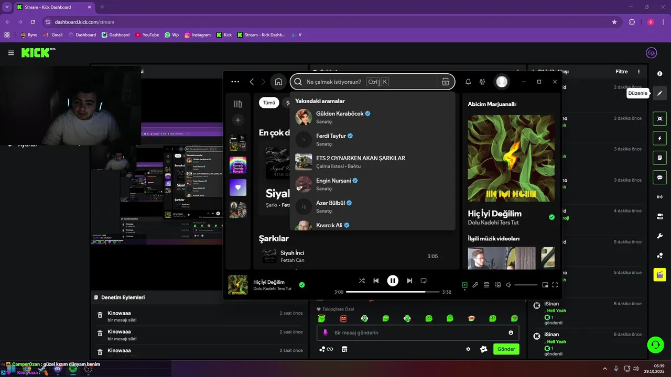Seek on the Spotify song progress bar

click(x=393, y=292)
